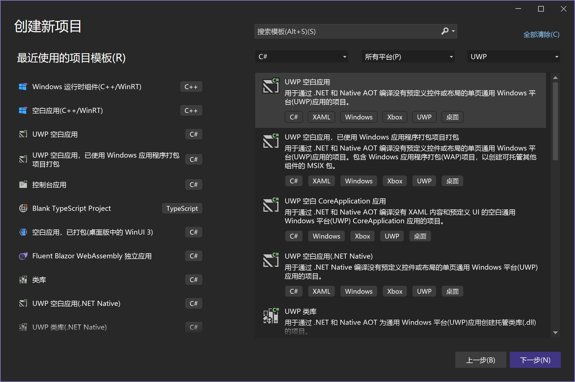Click the Fluent Blazor WebAssembly icon
575x382 pixels.
point(23,256)
